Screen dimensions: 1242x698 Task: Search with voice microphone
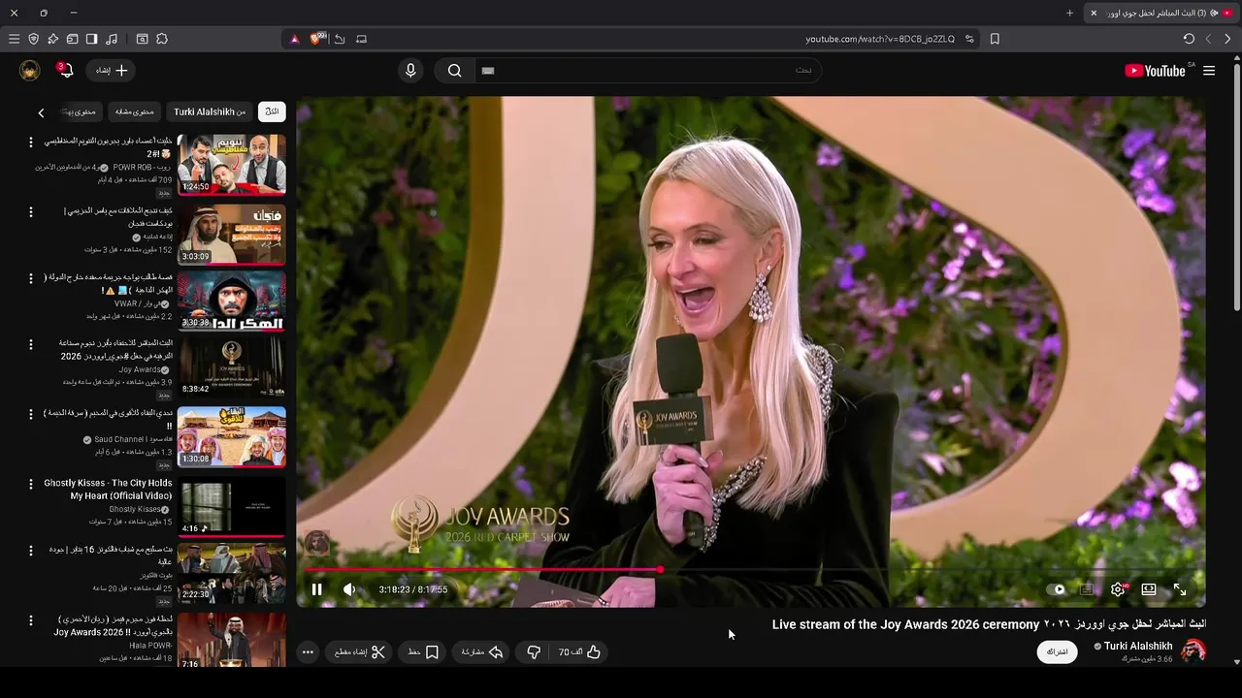pos(410,71)
